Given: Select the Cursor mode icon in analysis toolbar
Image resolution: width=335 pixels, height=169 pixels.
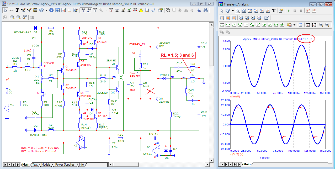Looking at the screenshot, I should click(244, 11).
